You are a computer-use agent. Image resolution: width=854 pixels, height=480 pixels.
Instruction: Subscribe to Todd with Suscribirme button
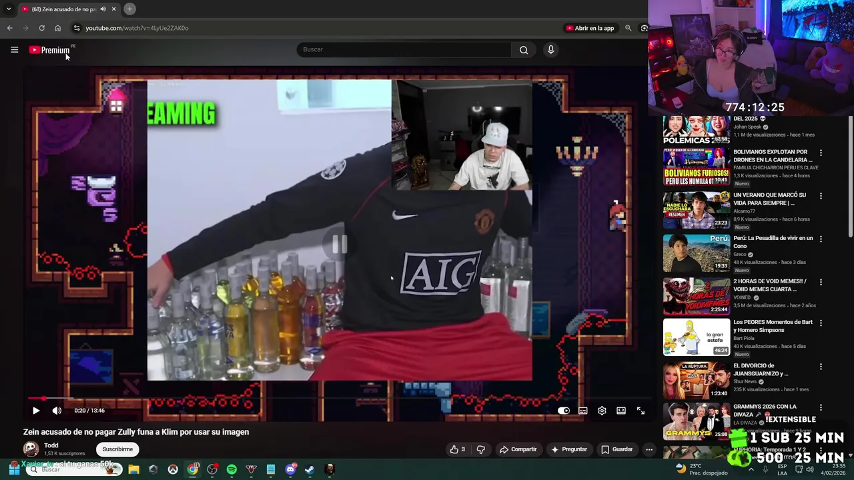(x=117, y=449)
